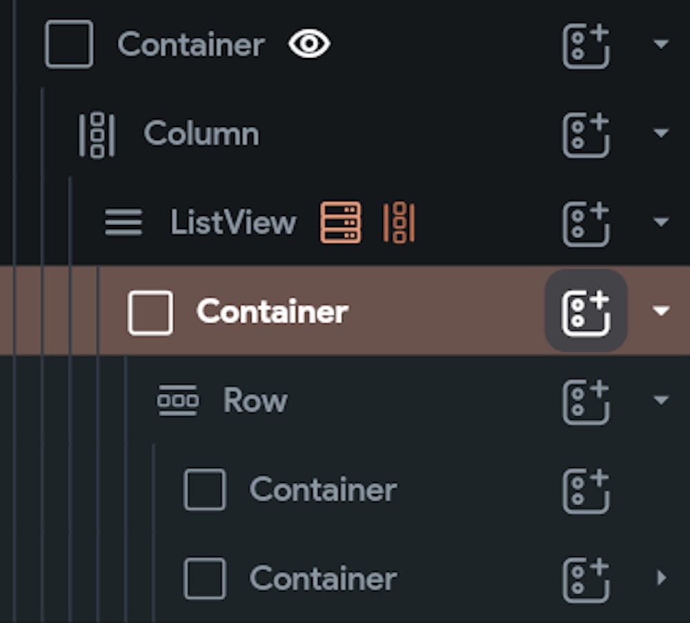Click the orange vertical list layout icon
The image size is (690, 623).
click(399, 222)
